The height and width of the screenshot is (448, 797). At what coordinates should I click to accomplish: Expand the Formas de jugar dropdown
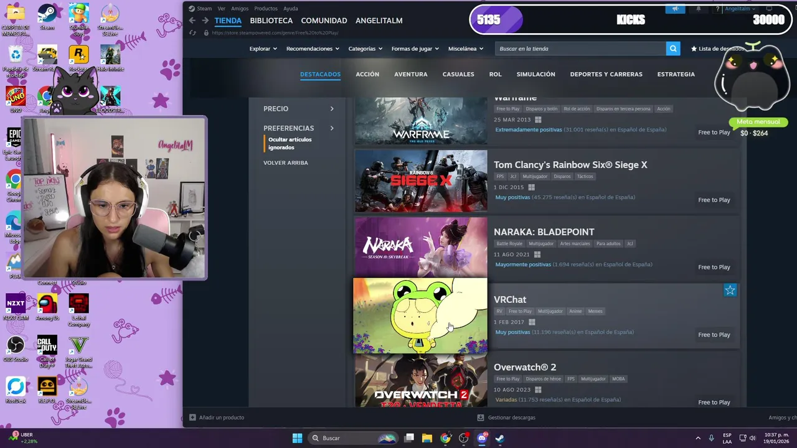(x=415, y=49)
